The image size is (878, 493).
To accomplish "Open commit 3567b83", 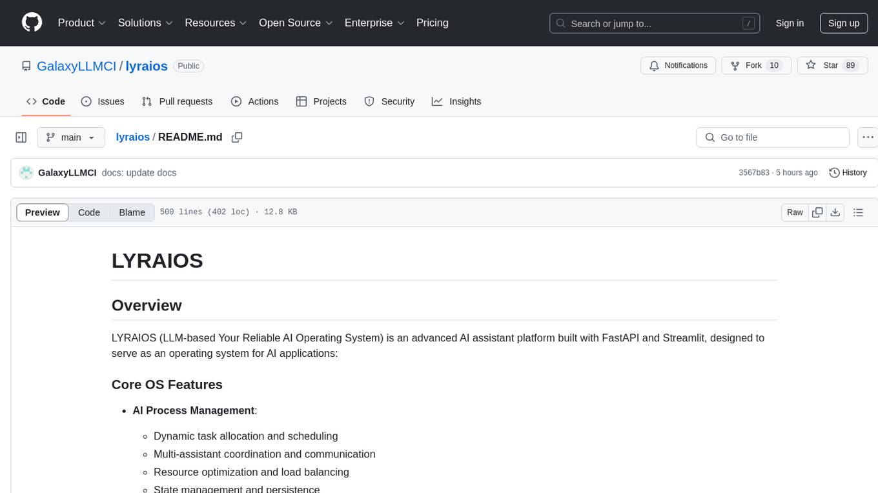I will tap(754, 173).
